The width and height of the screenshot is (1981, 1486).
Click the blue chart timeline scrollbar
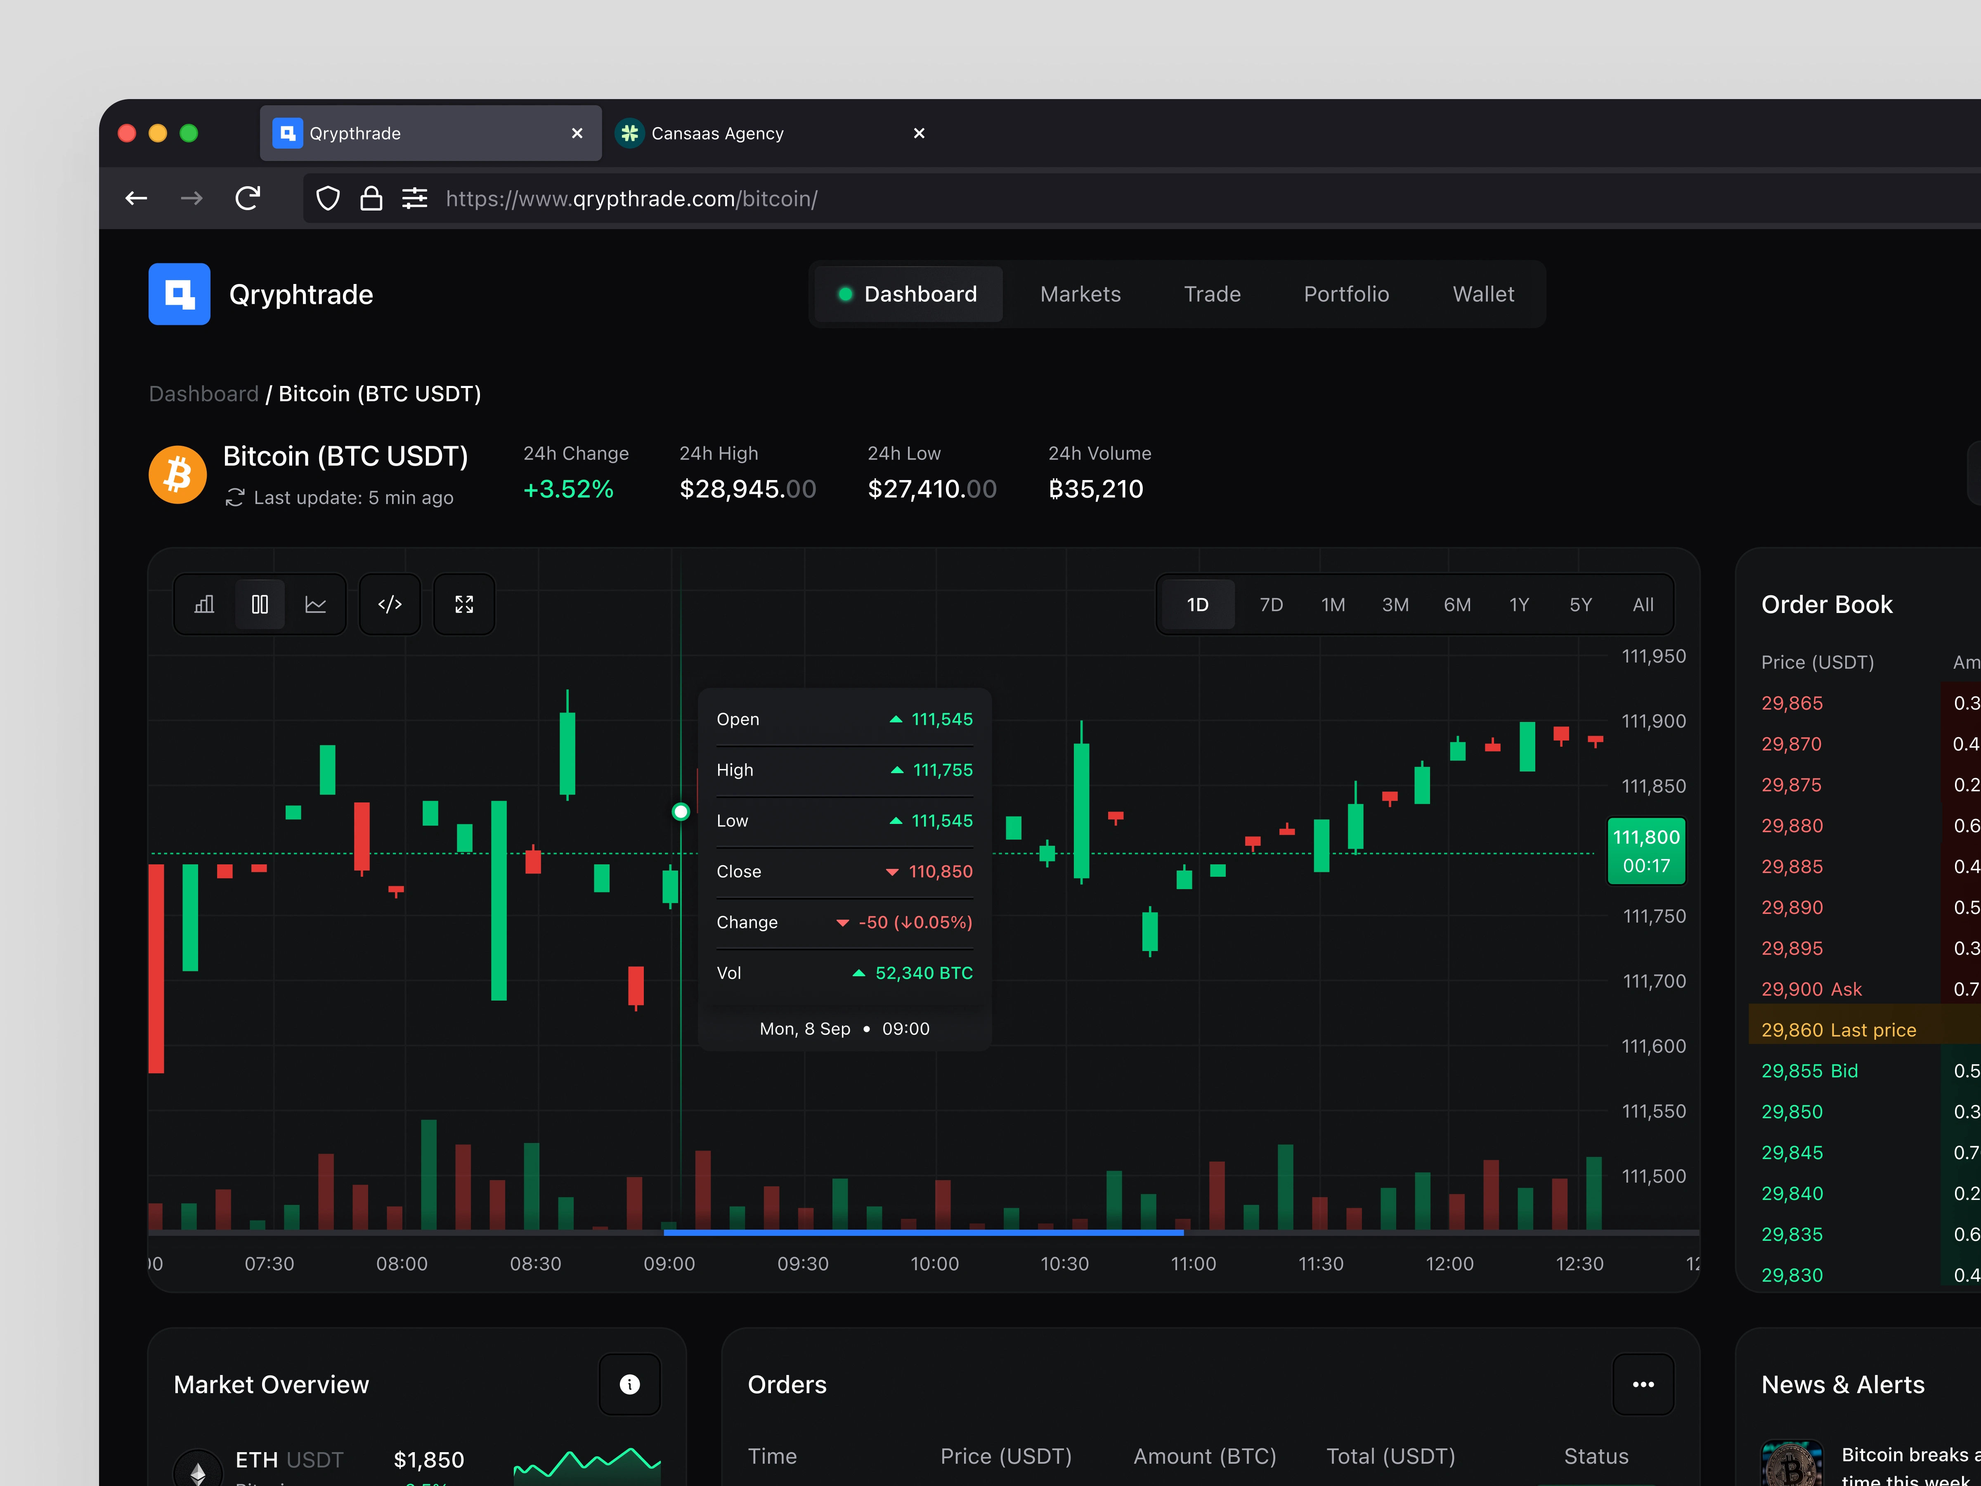pyautogui.click(x=923, y=1233)
